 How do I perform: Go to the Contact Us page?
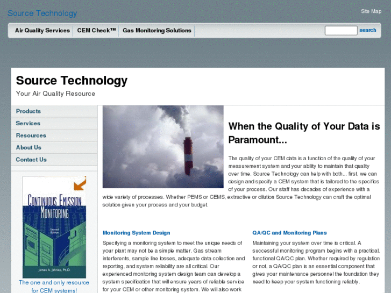point(54,160)
